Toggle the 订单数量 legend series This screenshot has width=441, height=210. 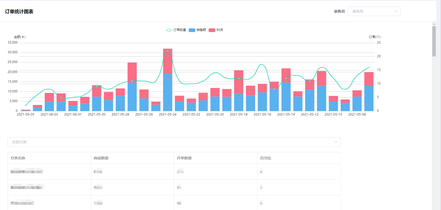(180, 30)
